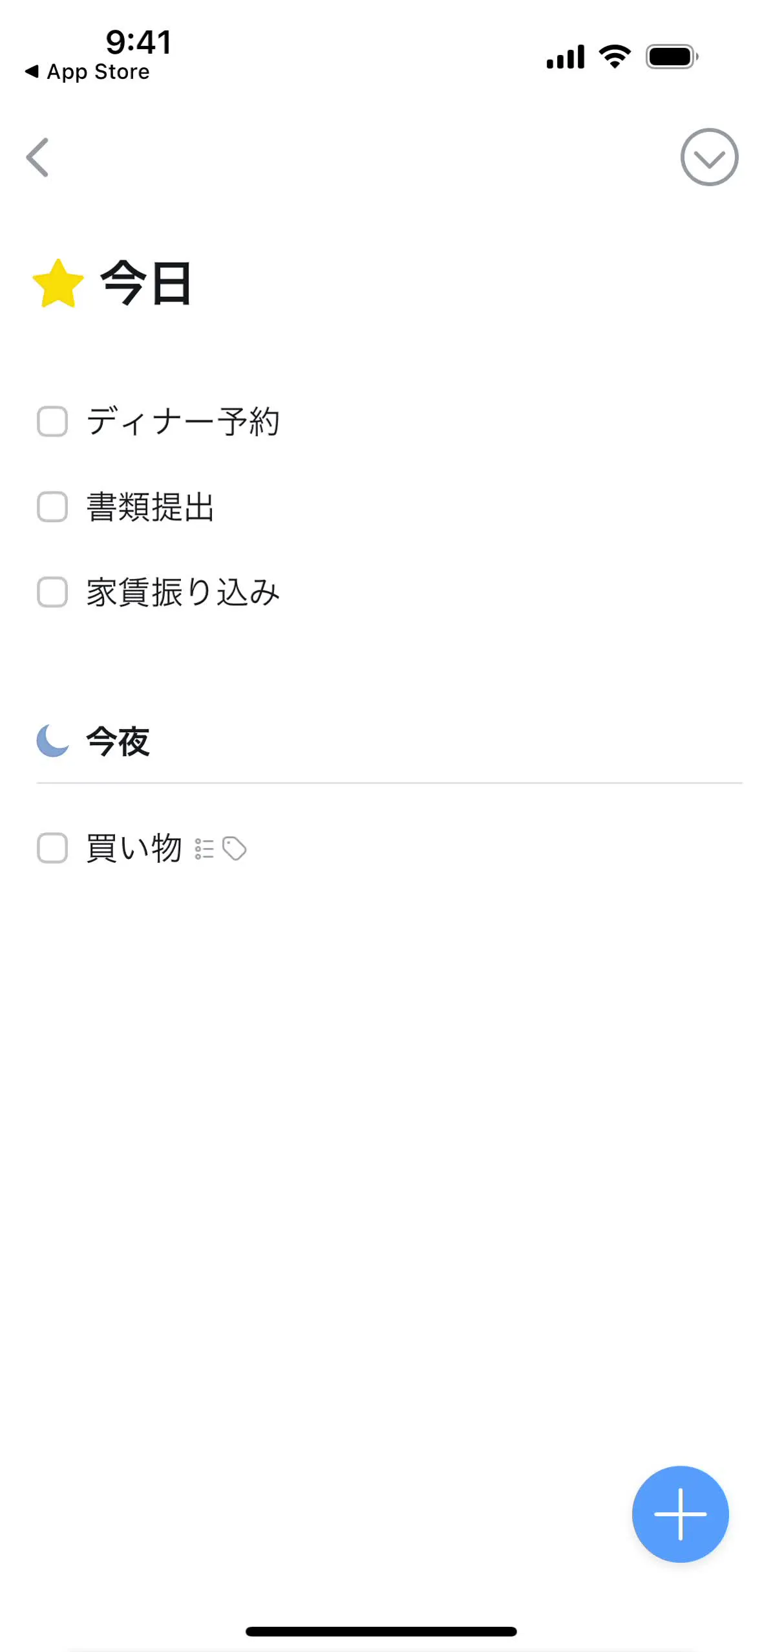Mark 家賃振り込み checkbox as done
This screenshot has width=762, height=1652.
52,592
